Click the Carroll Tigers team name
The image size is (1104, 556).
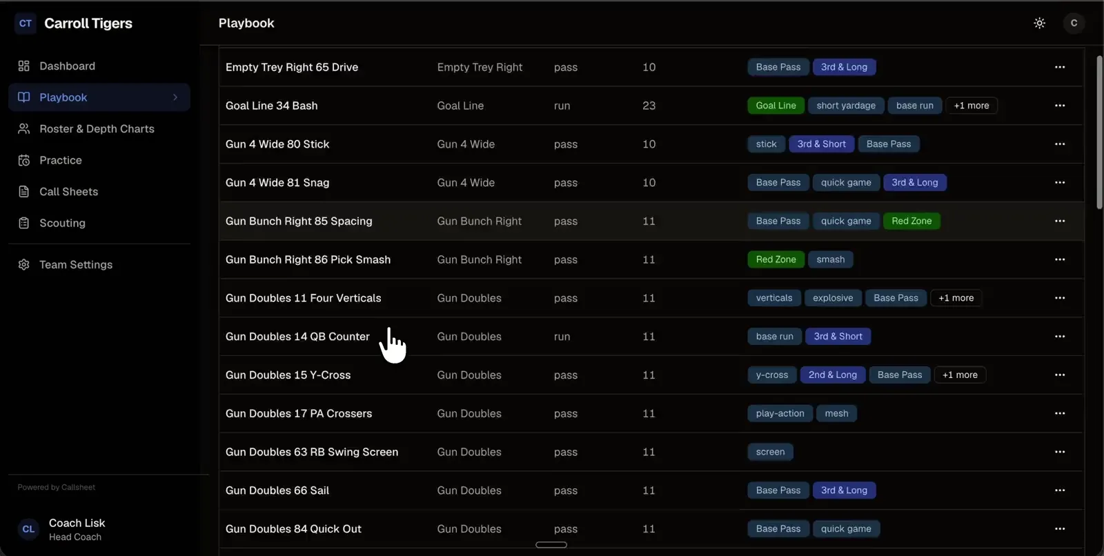(x=88, y=23)
